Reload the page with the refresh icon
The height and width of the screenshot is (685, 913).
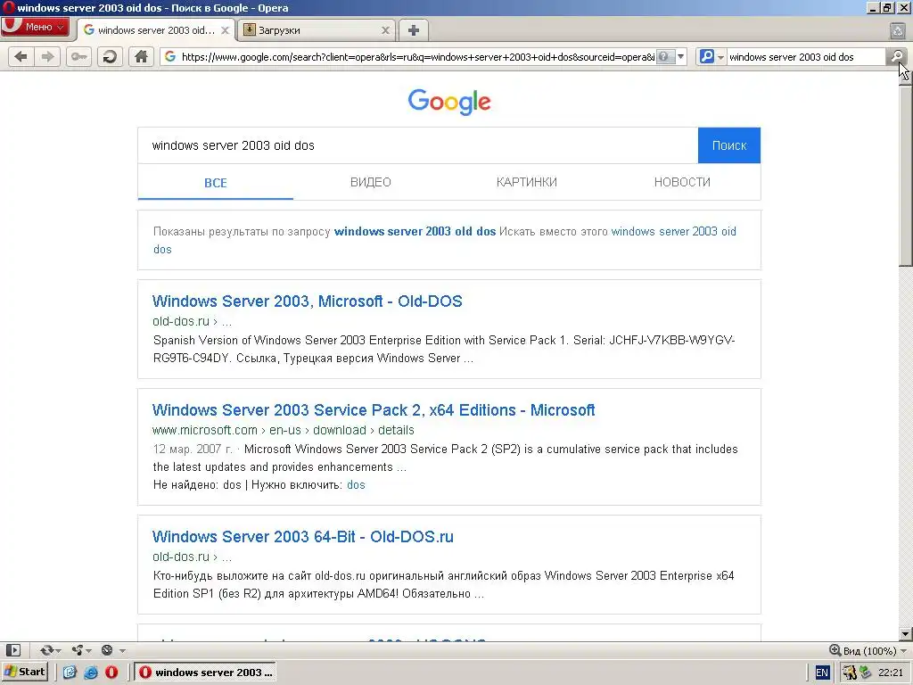pos(110,56)
